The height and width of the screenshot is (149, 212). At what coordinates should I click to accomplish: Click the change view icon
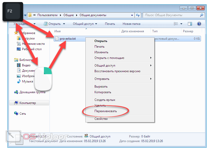coord(176,24)
